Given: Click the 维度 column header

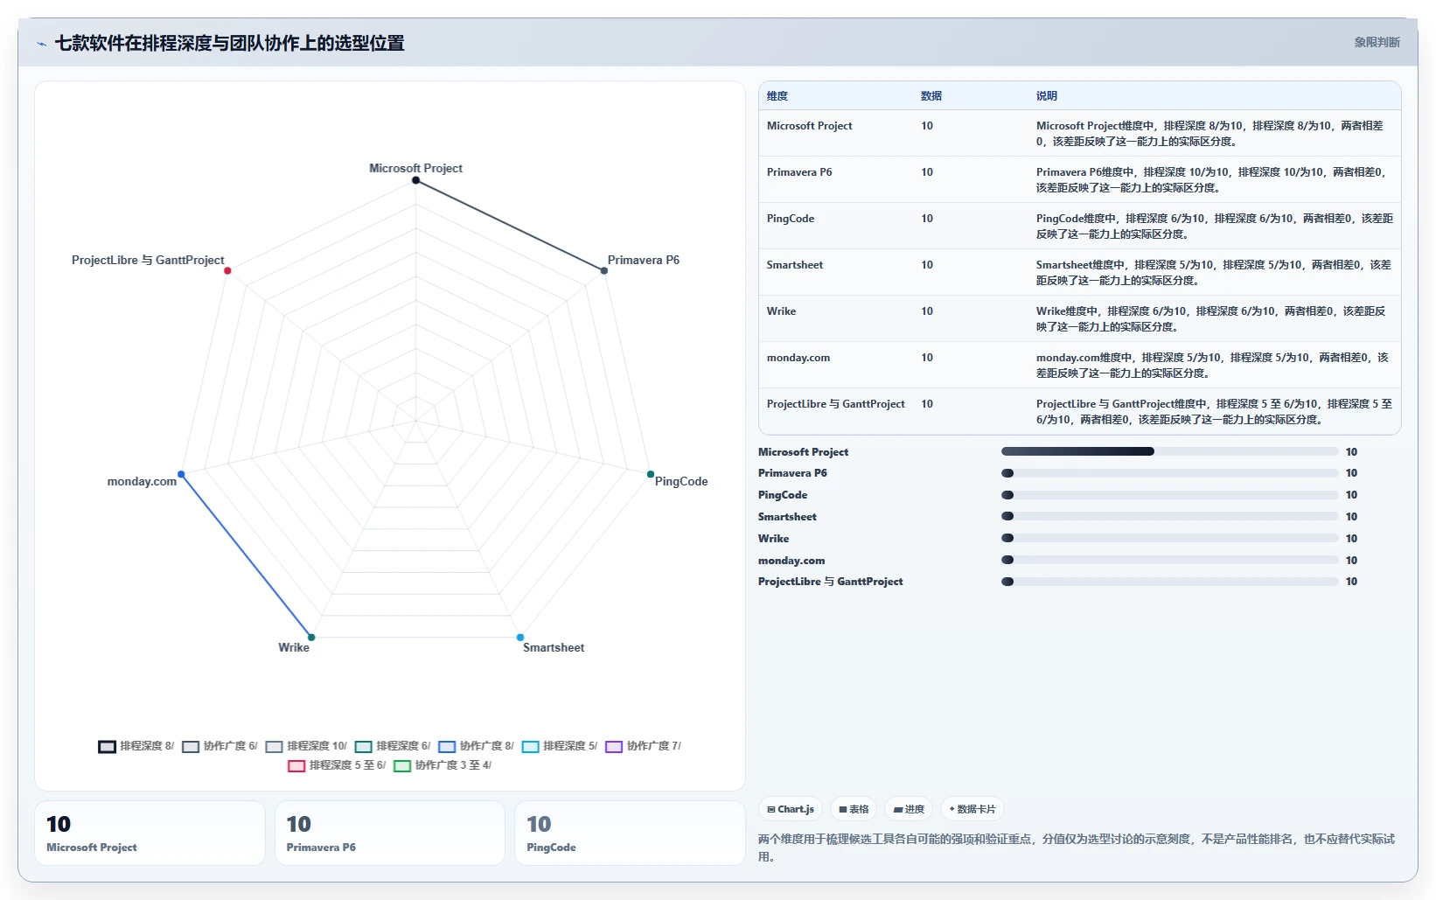Looking at the screenshot, I should [x=777, y=96].
